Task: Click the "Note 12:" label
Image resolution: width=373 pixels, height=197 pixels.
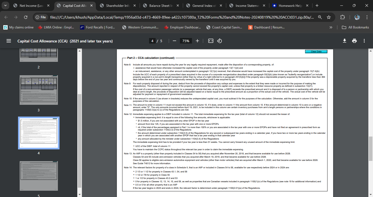Action: click(128, 114)
